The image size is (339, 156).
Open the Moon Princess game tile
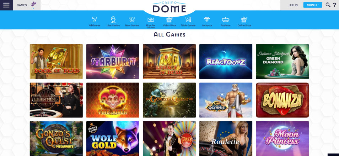pos(282,138)
